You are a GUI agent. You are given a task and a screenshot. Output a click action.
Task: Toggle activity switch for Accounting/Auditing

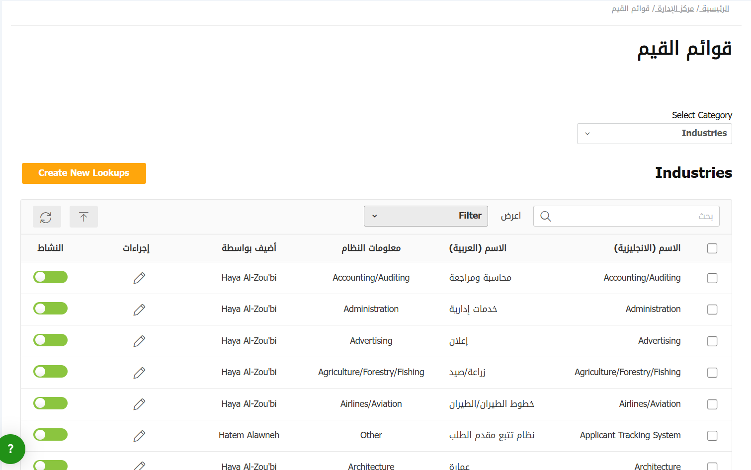tap(50, 277)
